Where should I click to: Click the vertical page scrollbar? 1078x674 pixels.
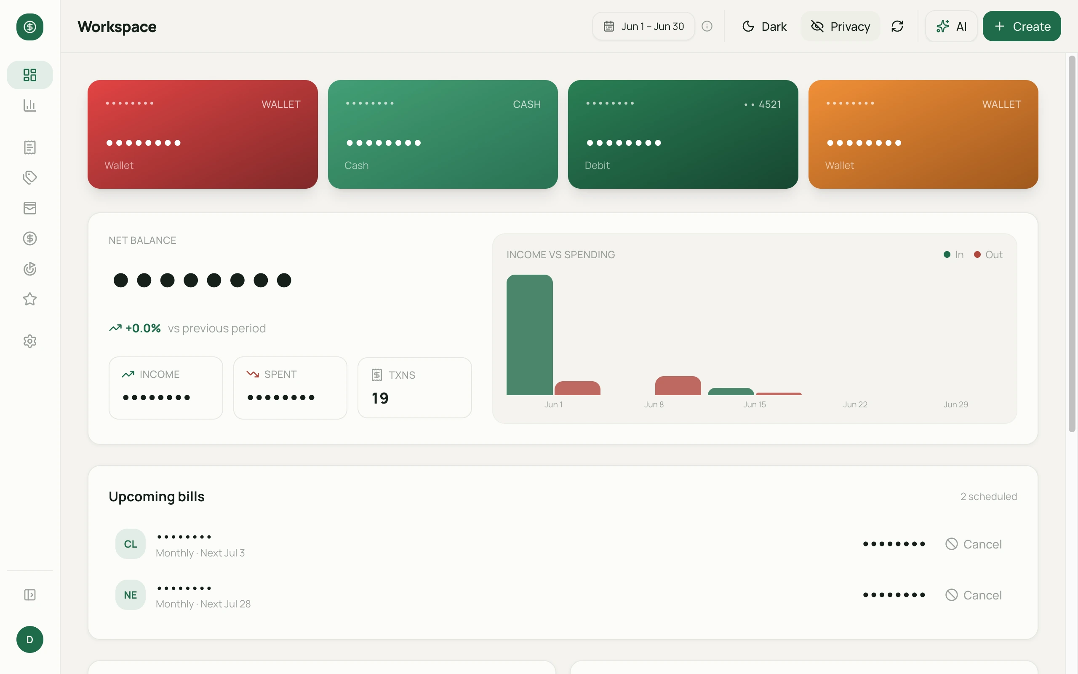[x=1072, y=244]
